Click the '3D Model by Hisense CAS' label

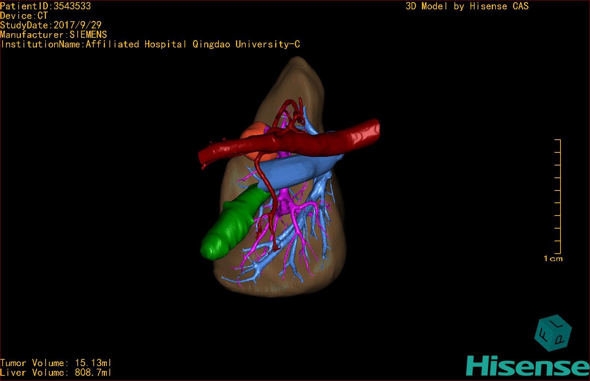467,6
